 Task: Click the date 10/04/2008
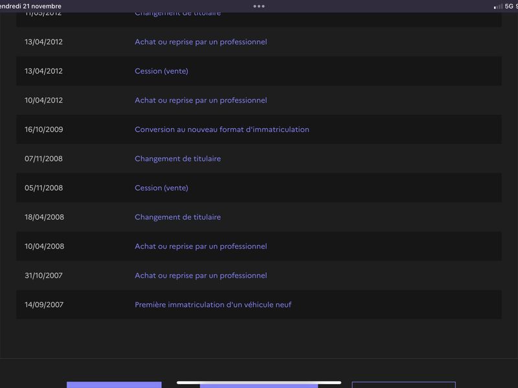(44, 246)
